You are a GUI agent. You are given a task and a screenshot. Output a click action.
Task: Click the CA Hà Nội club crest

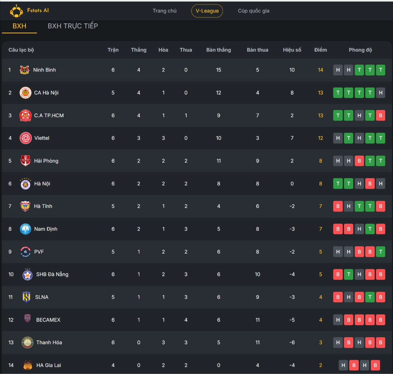coord(25,93)
